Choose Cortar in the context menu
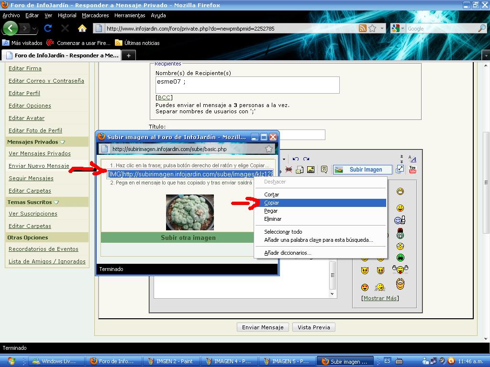The height and width of the screenshot is (367, 490). click(321, 195)
